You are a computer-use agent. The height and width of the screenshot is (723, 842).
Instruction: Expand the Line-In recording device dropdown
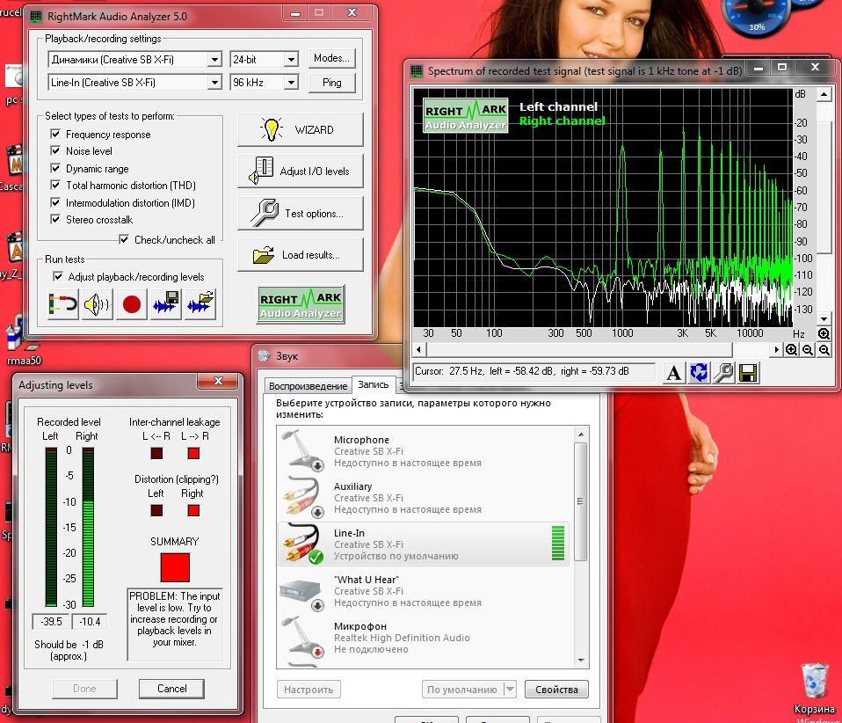tap(214, 83)
